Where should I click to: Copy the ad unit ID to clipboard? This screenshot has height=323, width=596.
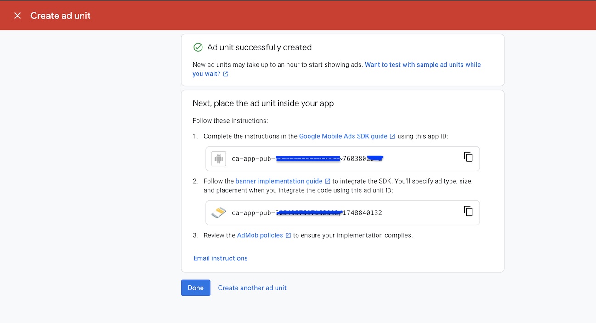click(x=468, y=211)
